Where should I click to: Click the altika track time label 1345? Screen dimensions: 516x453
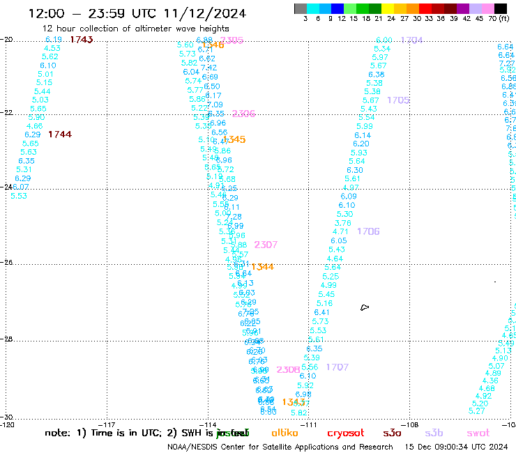234,139
